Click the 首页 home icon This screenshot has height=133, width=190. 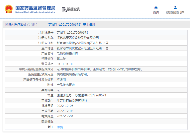(156, 8)
